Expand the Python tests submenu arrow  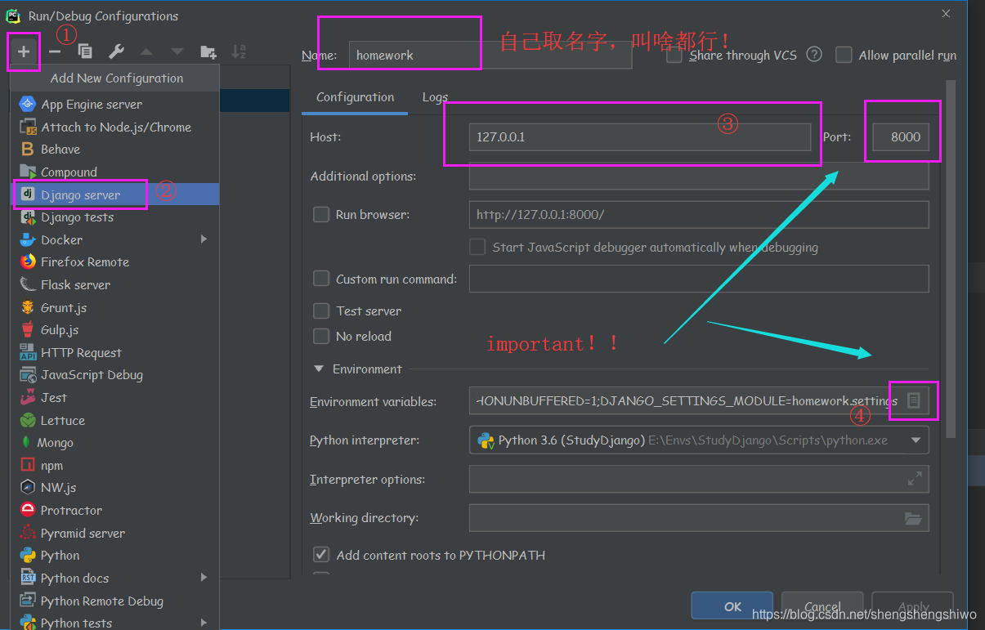(204, 623)
